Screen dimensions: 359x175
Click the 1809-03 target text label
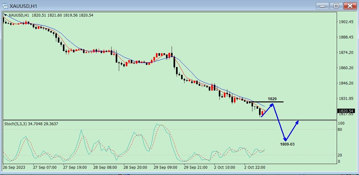287,144
